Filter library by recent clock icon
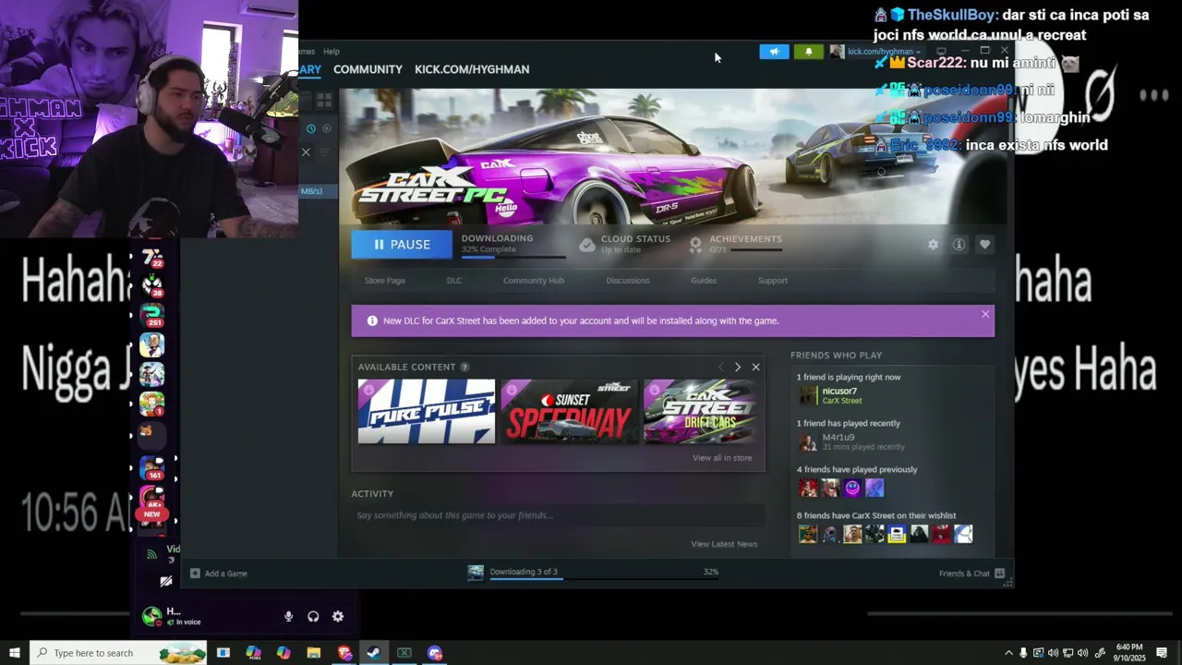This screenshot has width=1182, height=665. tap(311, 128)
